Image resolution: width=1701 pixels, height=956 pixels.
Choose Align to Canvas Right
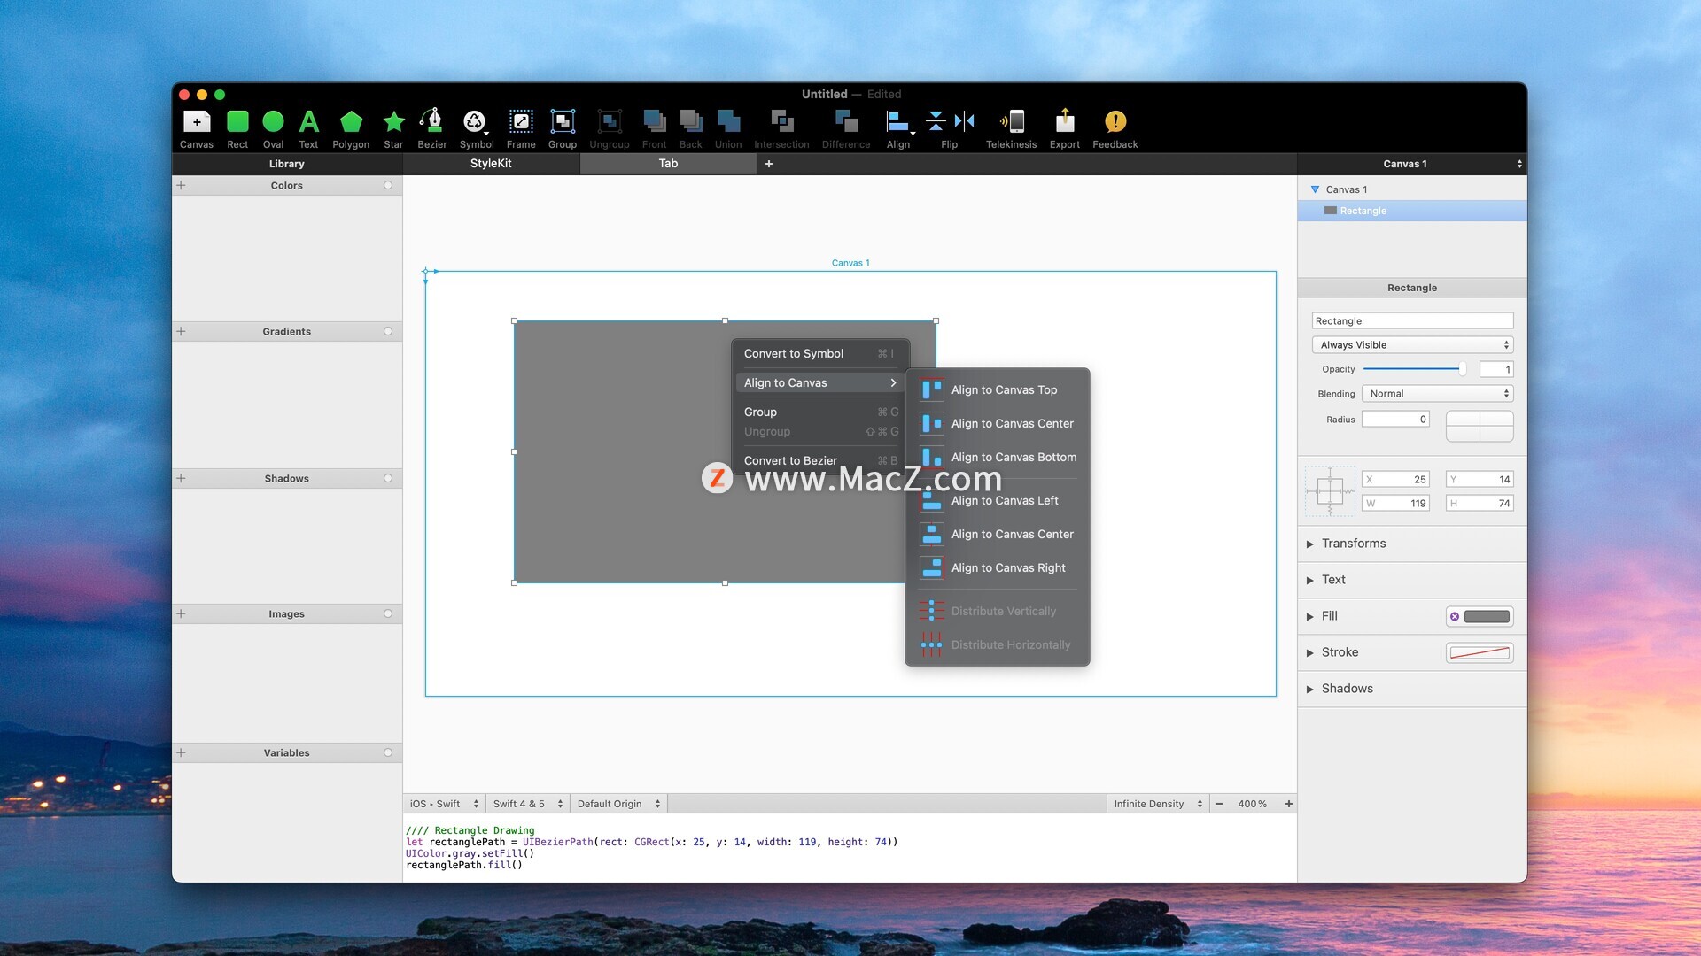click(998, 567)
